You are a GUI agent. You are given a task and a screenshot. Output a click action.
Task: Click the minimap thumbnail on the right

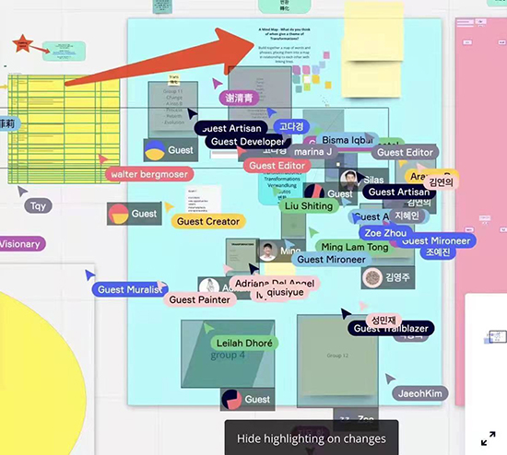point(495,337)
